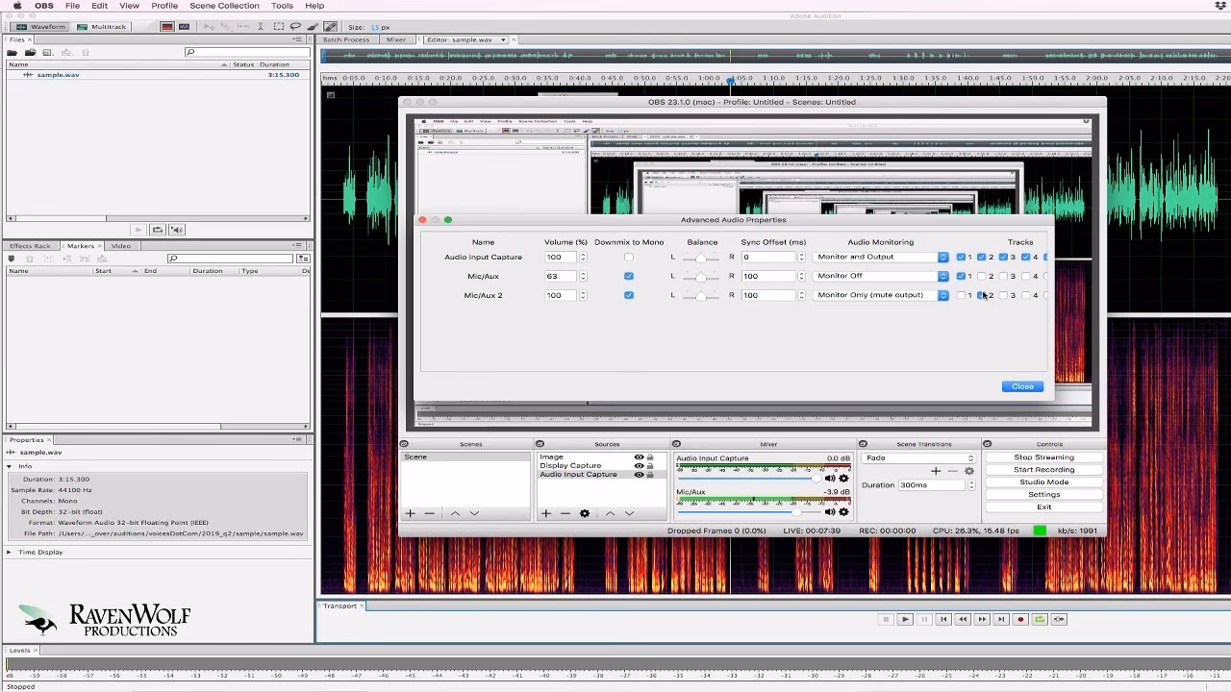This screenshot has width=1231, height=692.
Task: Click the Volume field for Mic/Aux
Action: coord(561,277)
